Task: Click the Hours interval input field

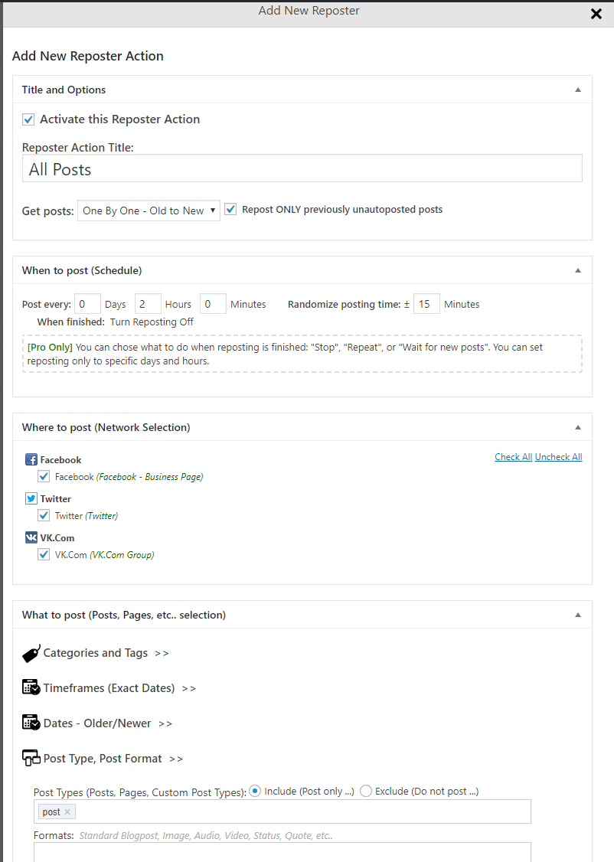Action: [148, 304]
